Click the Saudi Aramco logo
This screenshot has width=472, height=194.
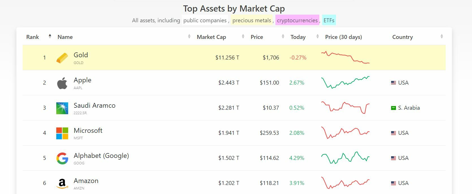pyautogui.click(x=62, y=108)
